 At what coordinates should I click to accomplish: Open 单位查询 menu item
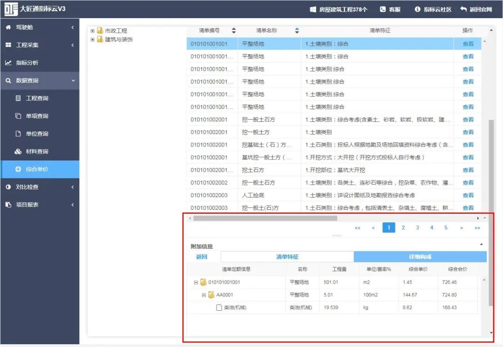40,133
